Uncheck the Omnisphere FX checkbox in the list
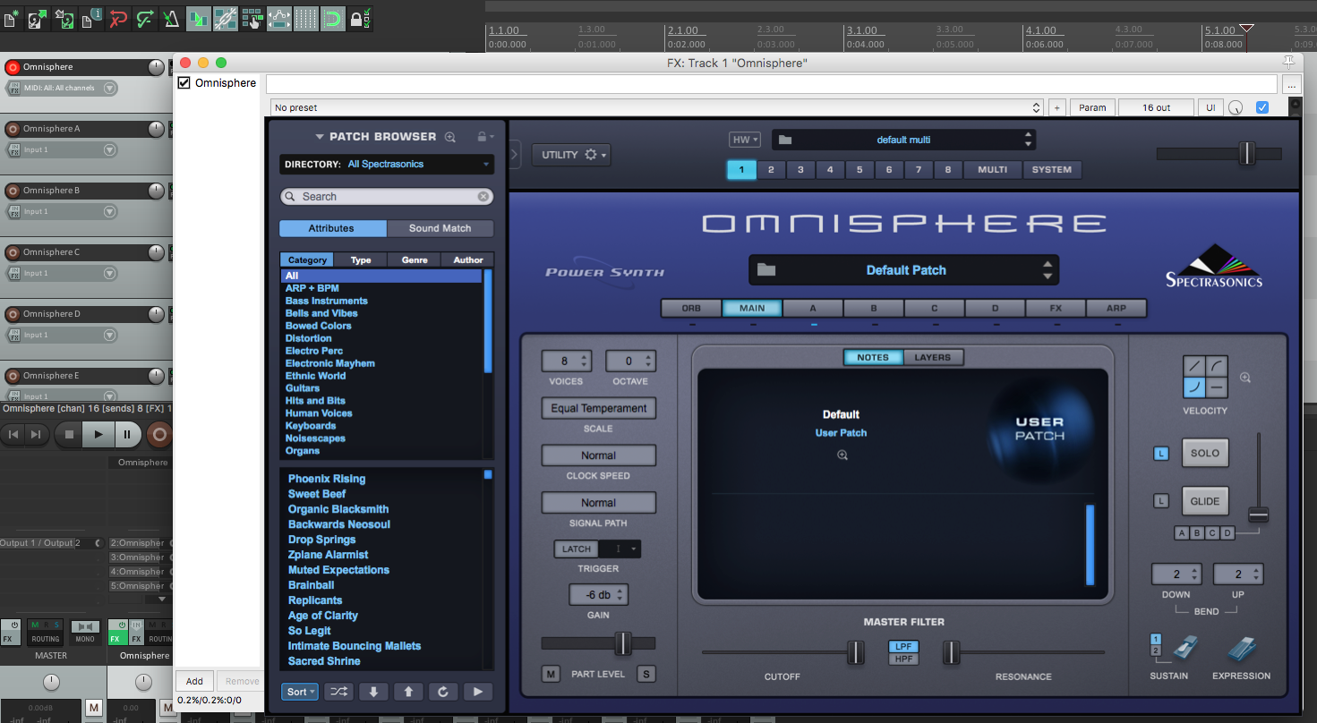This screenshot has height=723, width=1317. (184, 82)
